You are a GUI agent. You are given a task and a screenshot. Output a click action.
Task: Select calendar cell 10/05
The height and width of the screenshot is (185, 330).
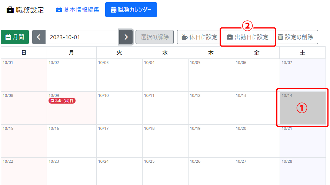coord(211,75)
